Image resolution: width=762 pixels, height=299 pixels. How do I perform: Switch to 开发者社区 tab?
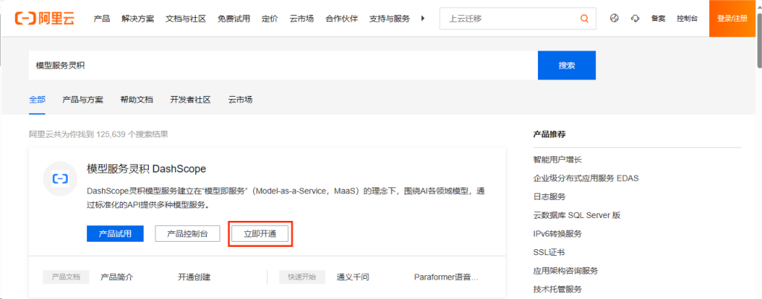tap(190, 100)
